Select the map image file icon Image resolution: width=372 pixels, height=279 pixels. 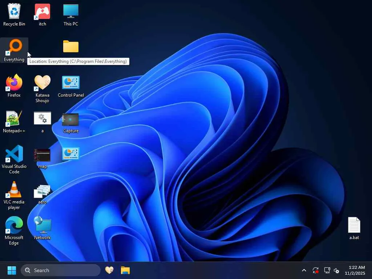coord(42,158)
